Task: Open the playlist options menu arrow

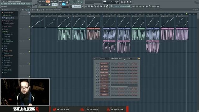Action: [21, 10]
